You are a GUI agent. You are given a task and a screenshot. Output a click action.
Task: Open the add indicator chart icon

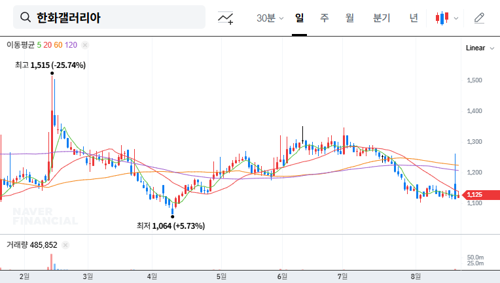coord(225,18)
